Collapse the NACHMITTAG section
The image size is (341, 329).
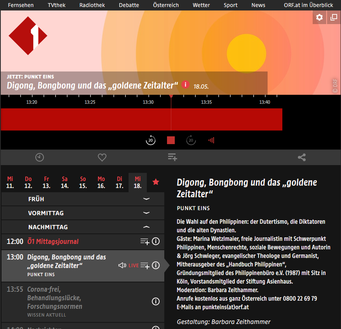tap(83, 227)
